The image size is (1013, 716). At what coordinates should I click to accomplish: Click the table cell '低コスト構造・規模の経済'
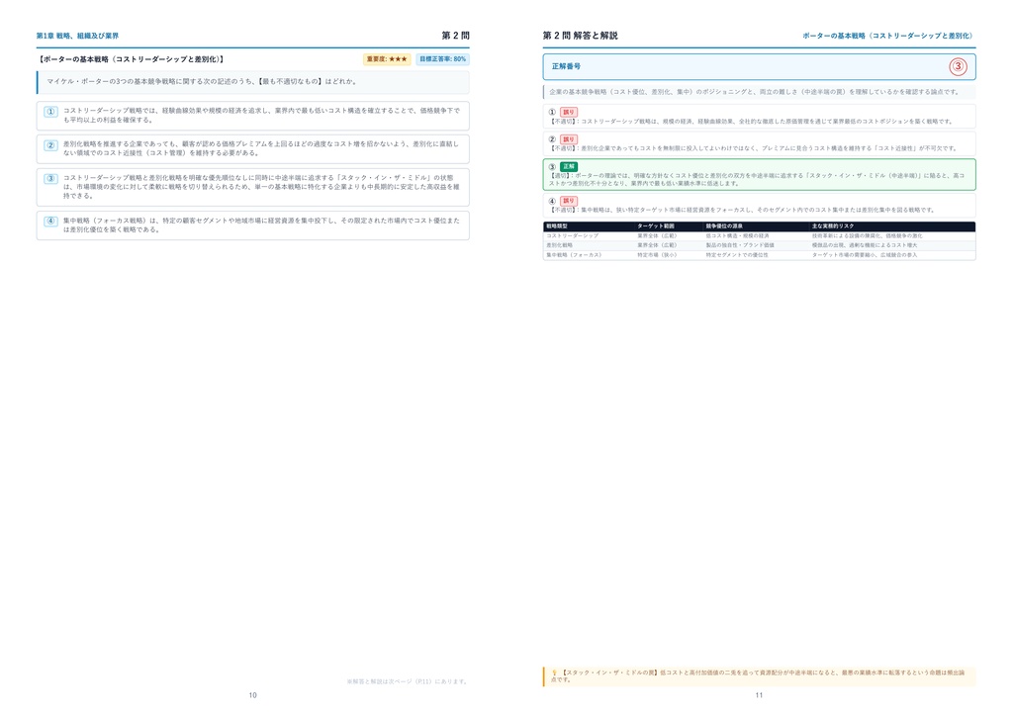click(737, 236)
